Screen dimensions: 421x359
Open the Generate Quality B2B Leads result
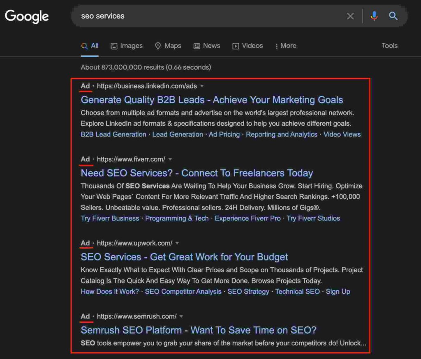[x=212, y=100]
